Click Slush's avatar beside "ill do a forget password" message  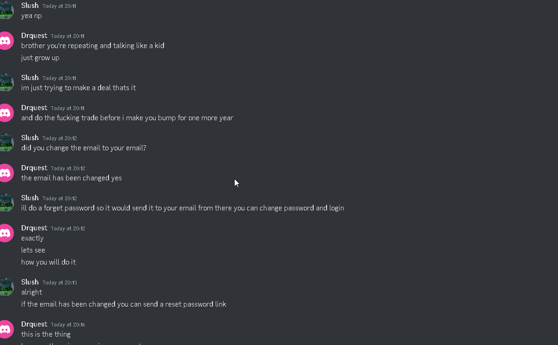tap(5, 203)
